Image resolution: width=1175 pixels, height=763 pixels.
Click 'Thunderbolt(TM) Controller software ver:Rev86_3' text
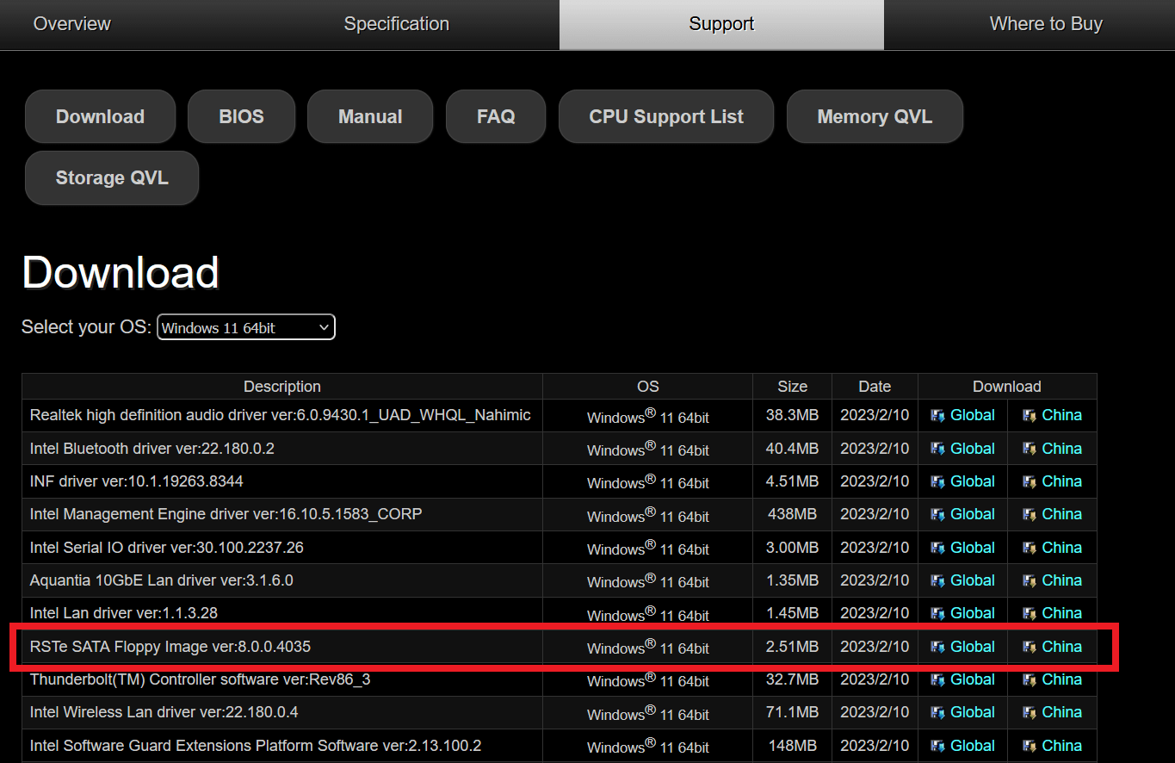[201, 679]
